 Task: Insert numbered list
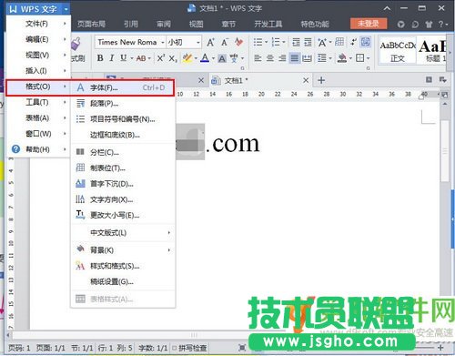point(276,42)
